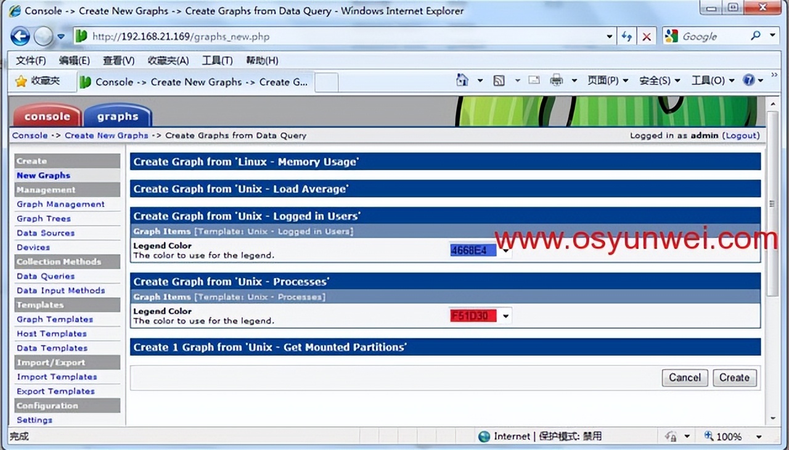Click the blue 4668E4 color field
Viewport: 789px width, 450px height.
[474, 249]
